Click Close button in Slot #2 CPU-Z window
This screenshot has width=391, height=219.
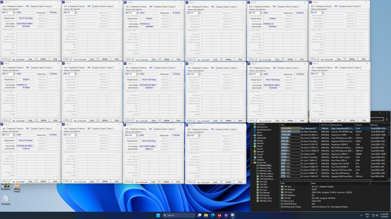point(117,59)
